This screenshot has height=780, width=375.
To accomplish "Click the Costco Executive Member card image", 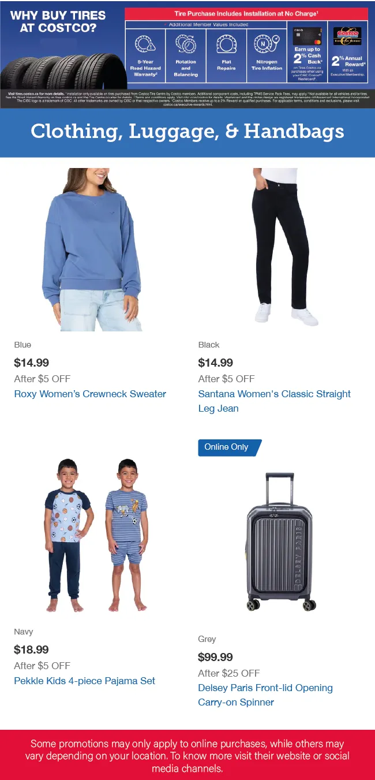I will [x=347, y=36].
